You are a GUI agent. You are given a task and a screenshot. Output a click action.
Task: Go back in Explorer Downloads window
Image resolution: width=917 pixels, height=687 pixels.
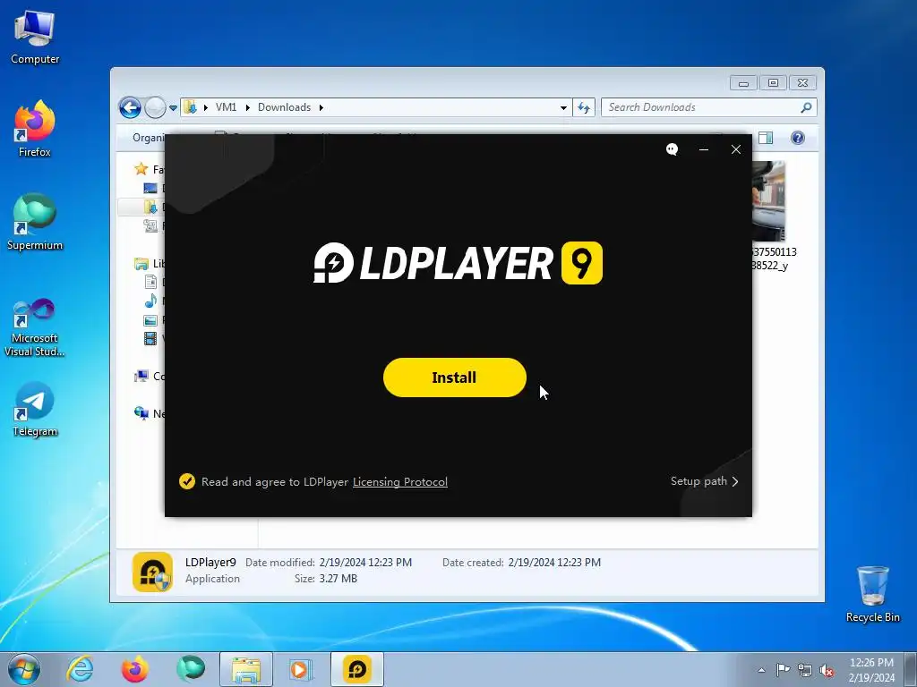tap(130, 107)
